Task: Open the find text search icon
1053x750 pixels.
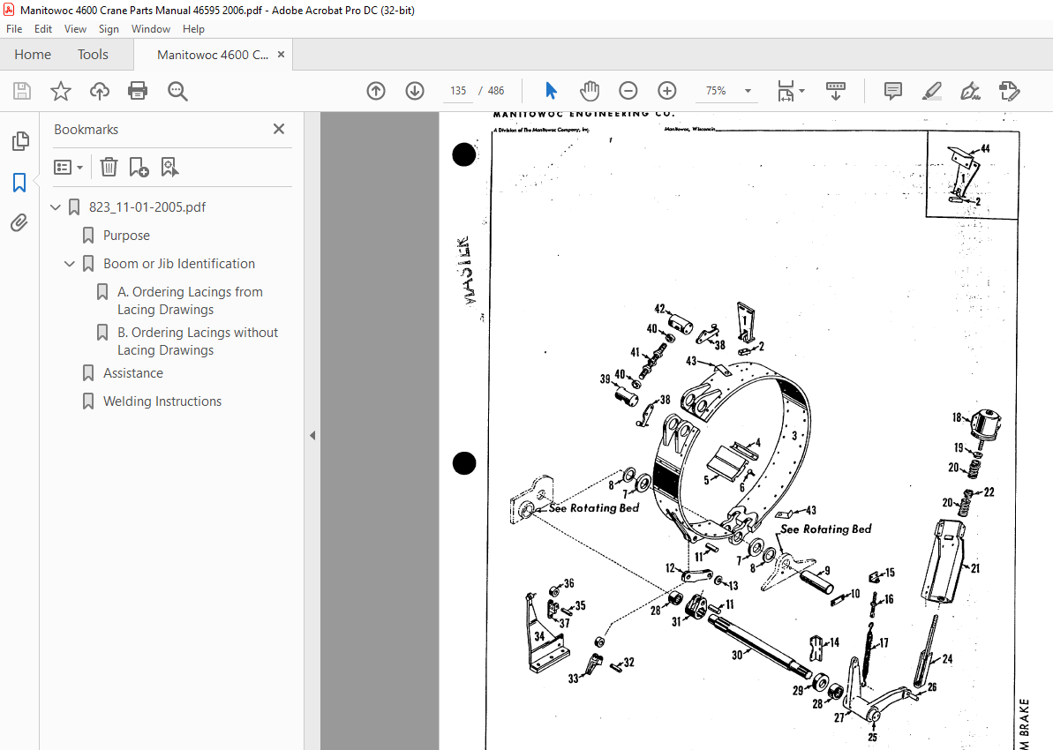Action: tap(177, 91)
